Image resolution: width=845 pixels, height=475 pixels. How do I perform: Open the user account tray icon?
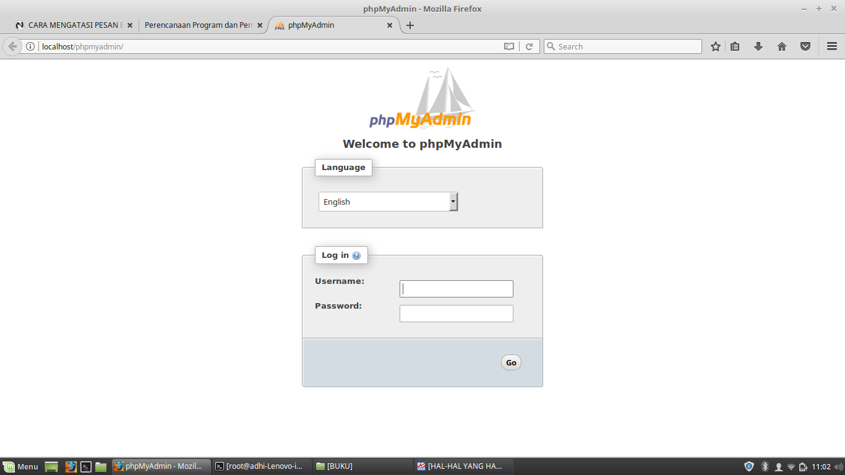[x=779, y=466]
